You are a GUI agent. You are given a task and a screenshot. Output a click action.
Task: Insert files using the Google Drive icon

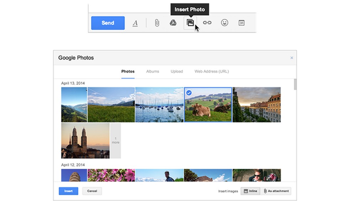click(x=173, y=23)
